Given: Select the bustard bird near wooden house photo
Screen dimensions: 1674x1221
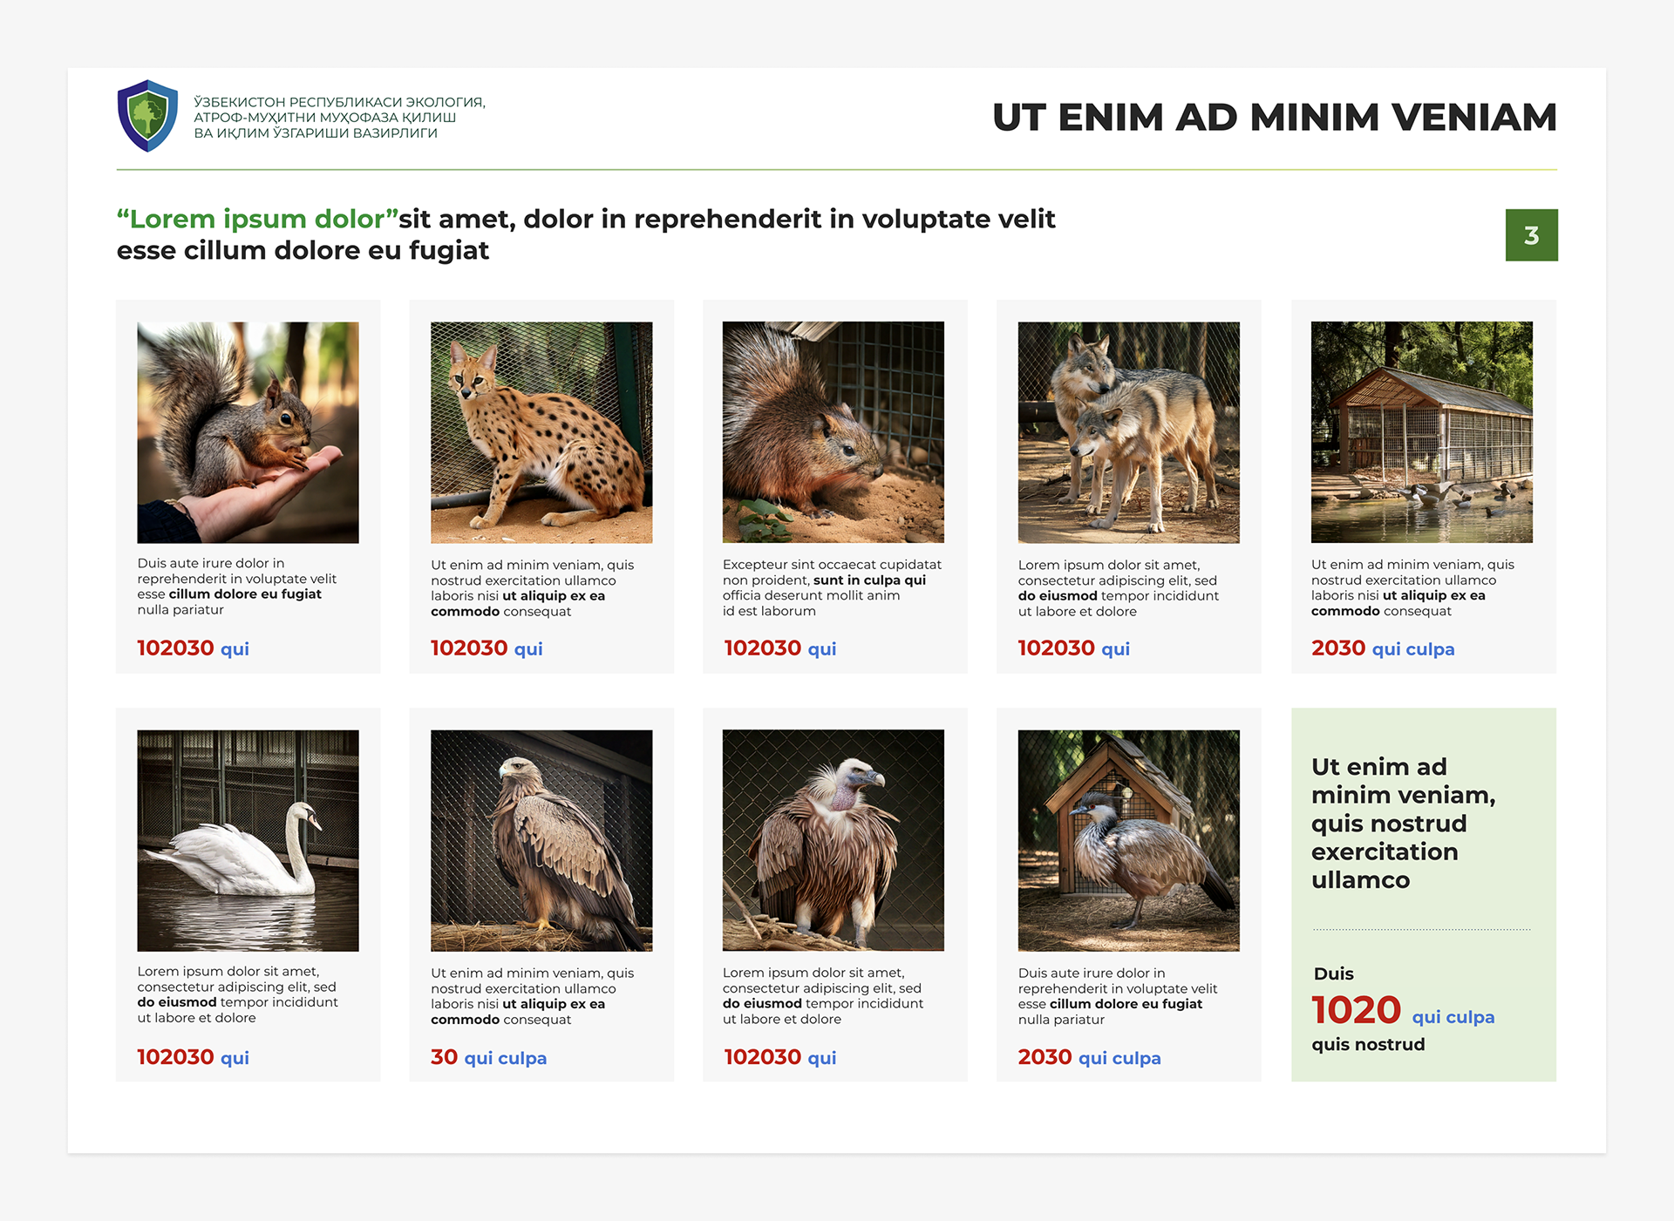Looking at the screenshot, I should click(x=1128, y=840).
